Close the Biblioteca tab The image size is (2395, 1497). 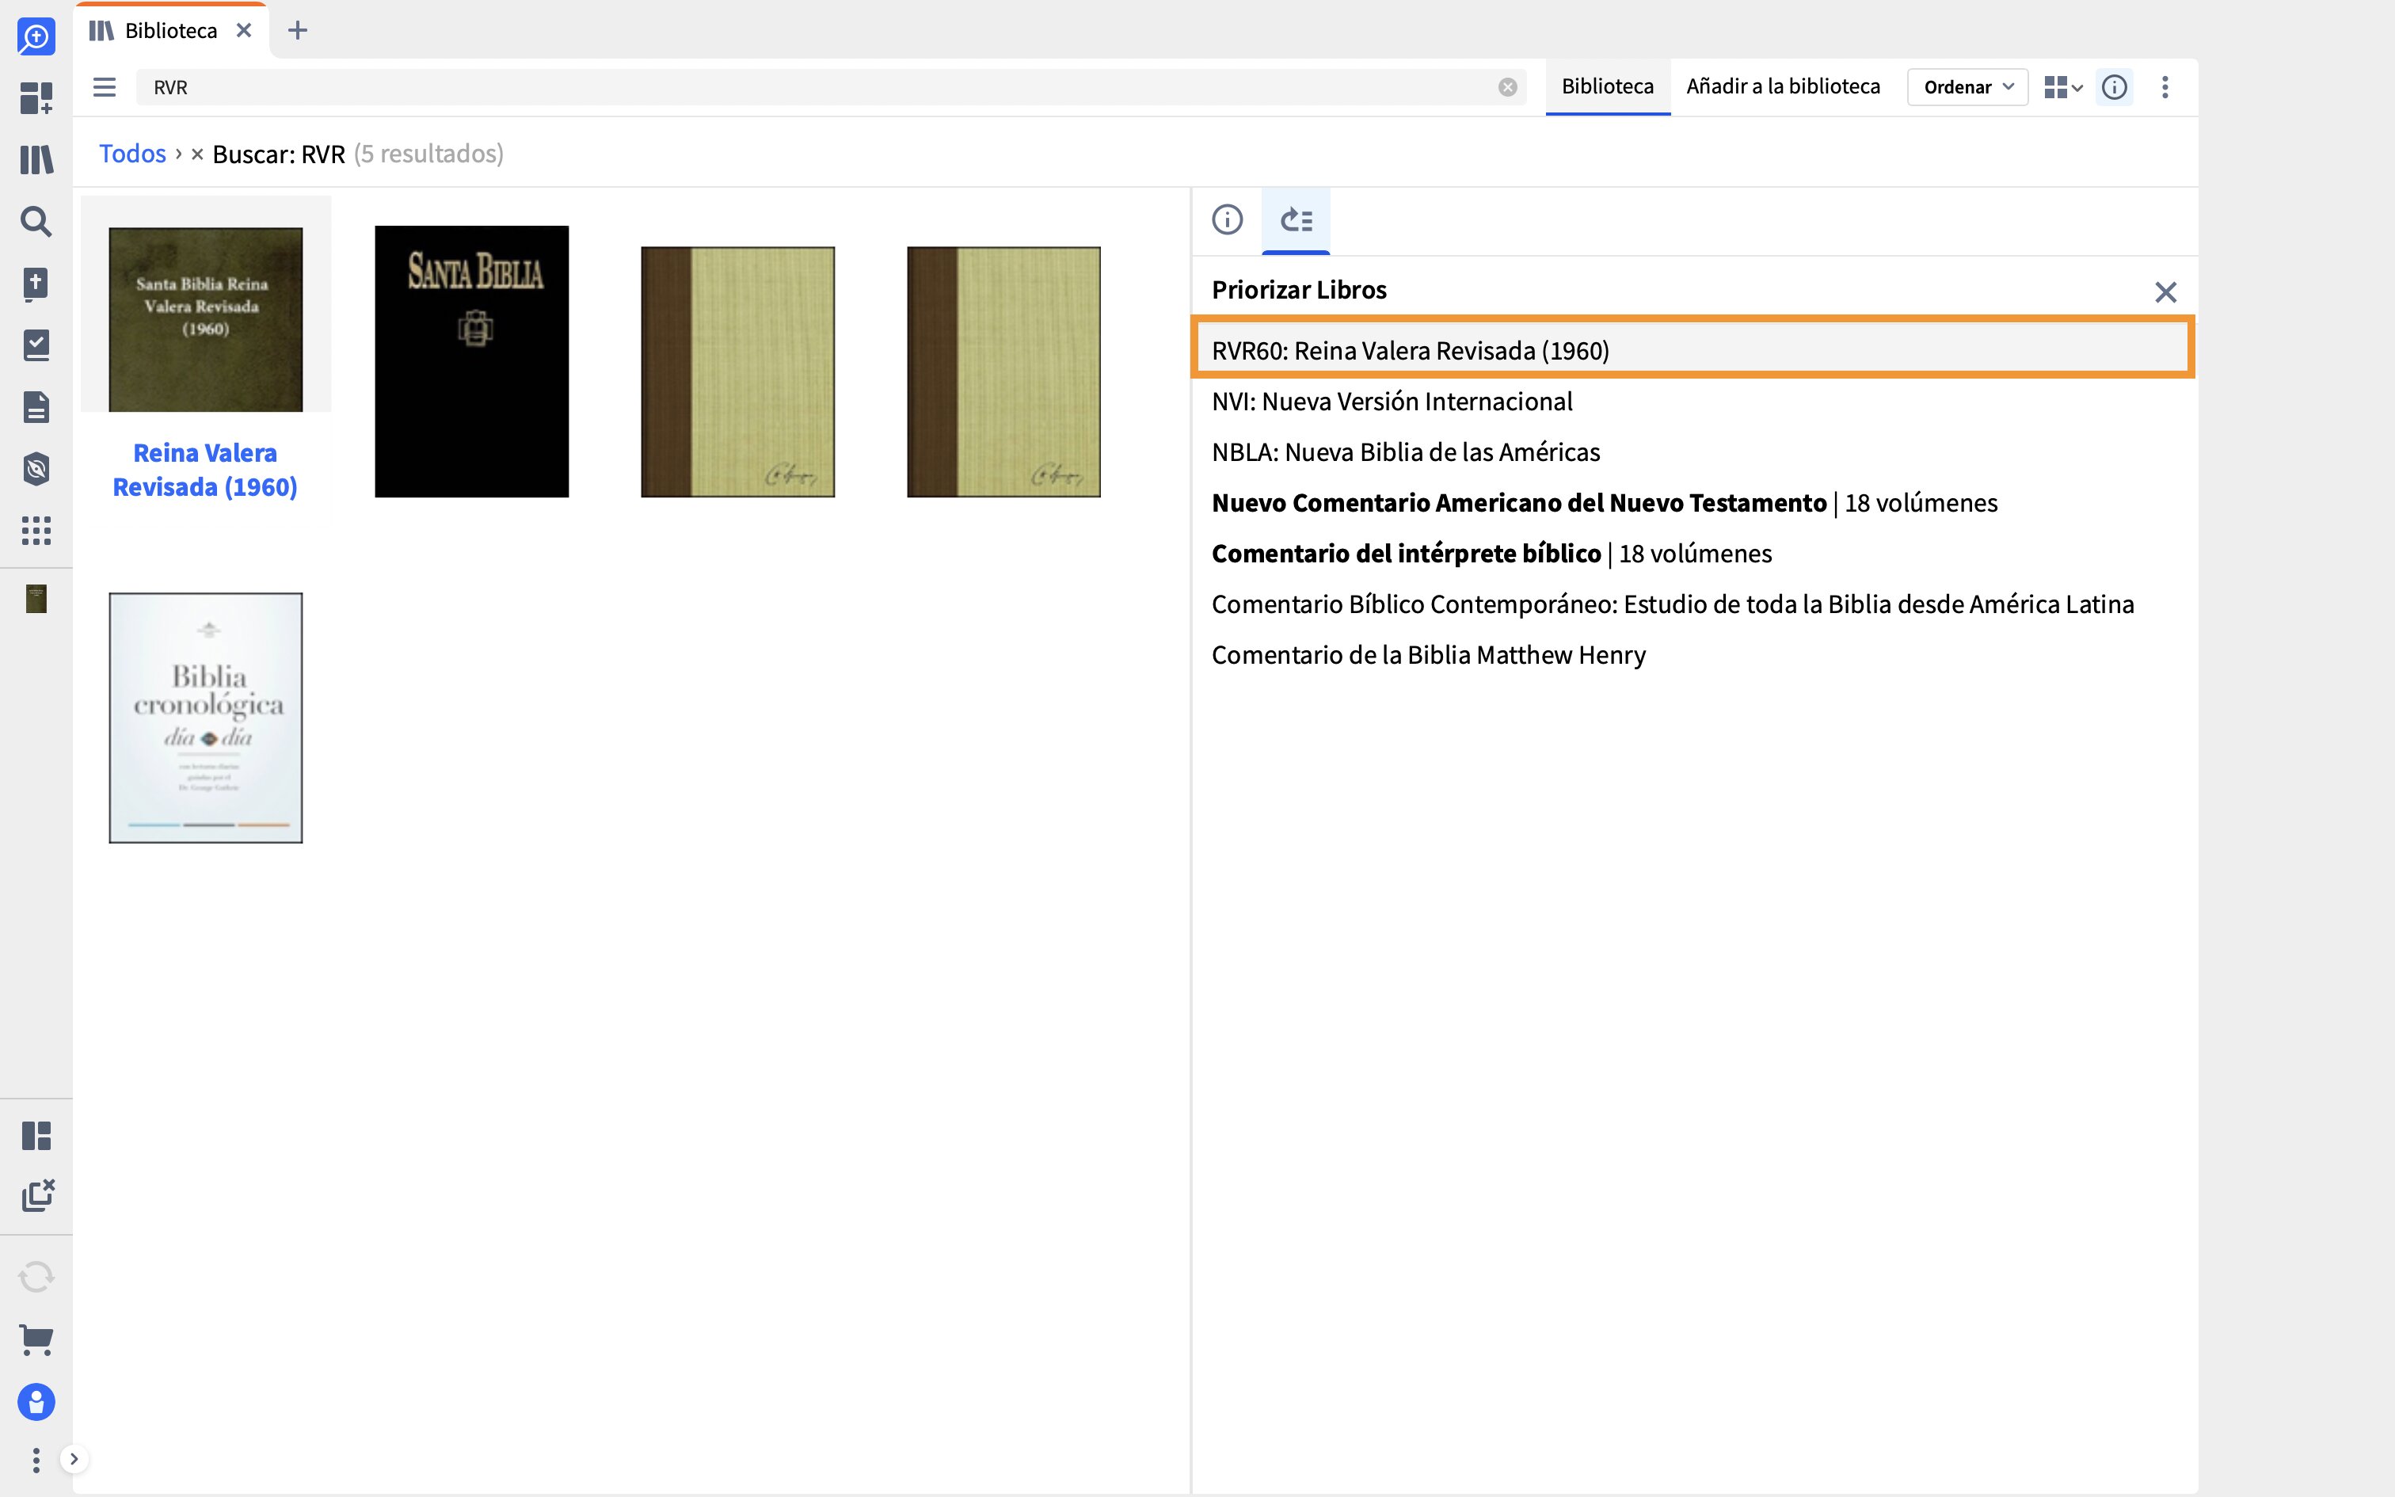coord(245,31)
